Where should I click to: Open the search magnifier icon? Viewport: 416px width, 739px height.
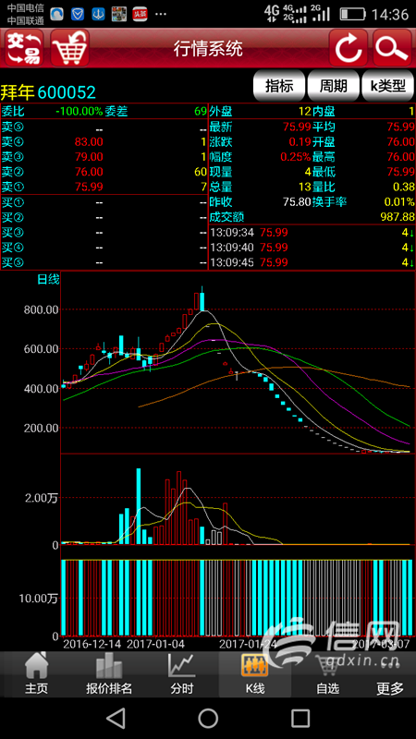coord(392,48)
